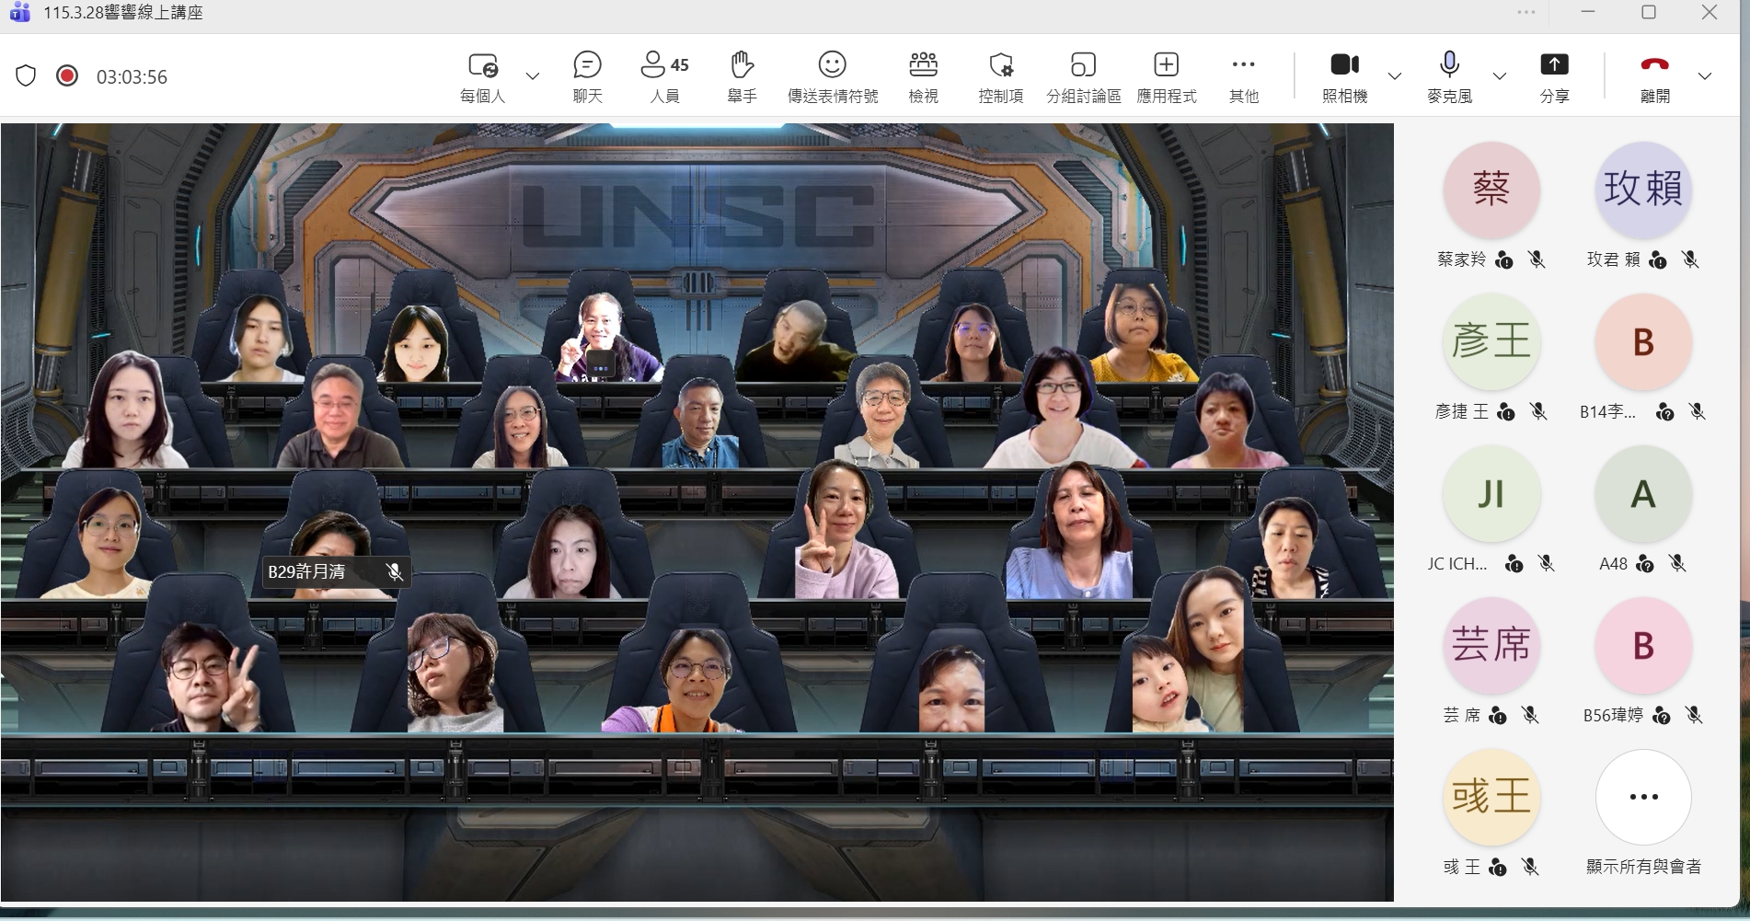The image size is (1750, 921).
Task: Click muted mic icon beside JC ICH
Action: pos(1546,563)
